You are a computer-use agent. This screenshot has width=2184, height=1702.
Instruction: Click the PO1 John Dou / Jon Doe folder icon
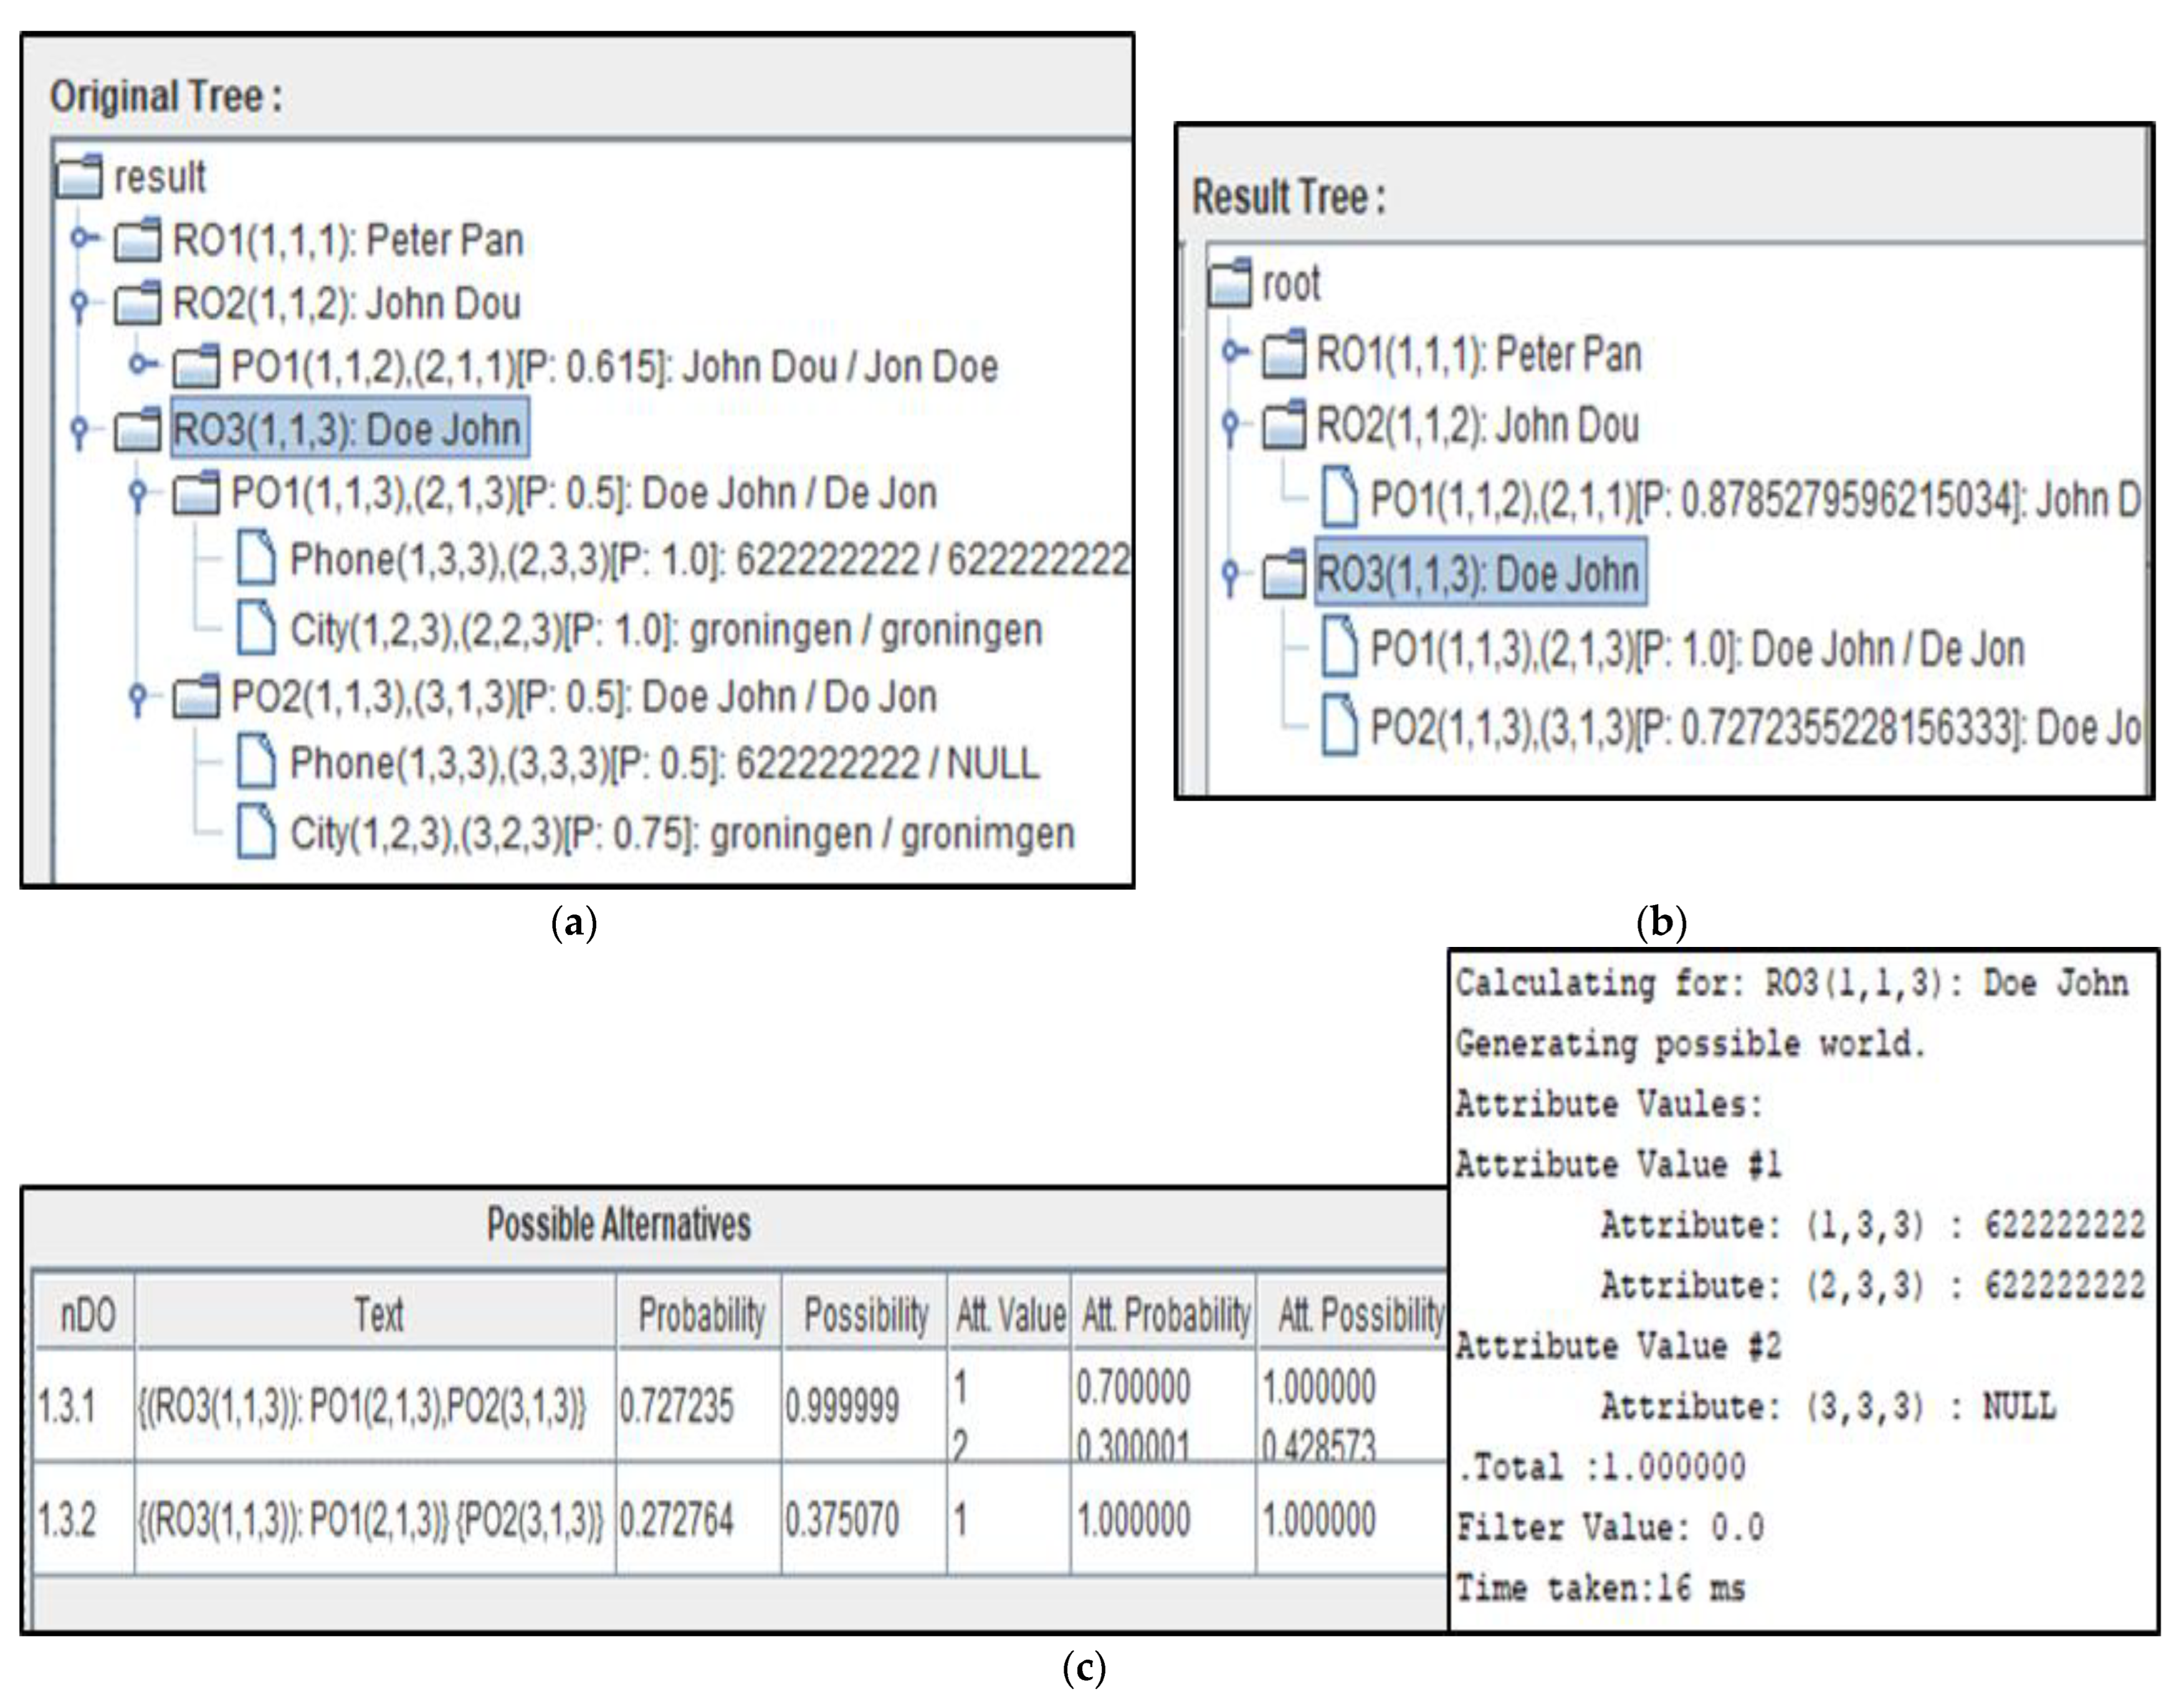(196, 366)
